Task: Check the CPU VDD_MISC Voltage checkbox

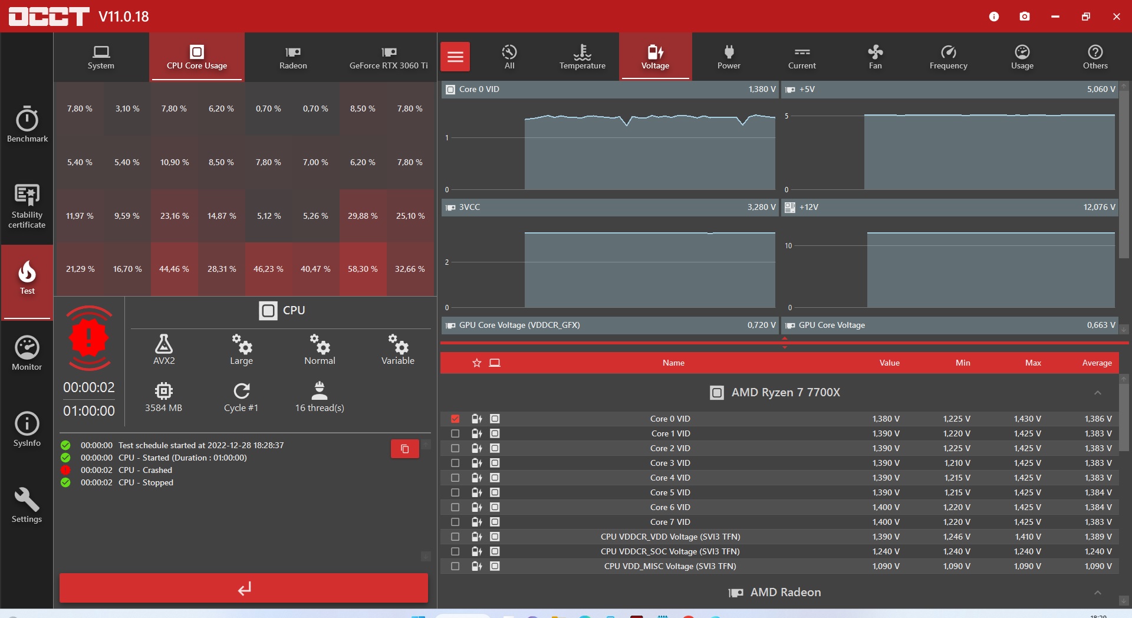Action: (x=455, y=566)
